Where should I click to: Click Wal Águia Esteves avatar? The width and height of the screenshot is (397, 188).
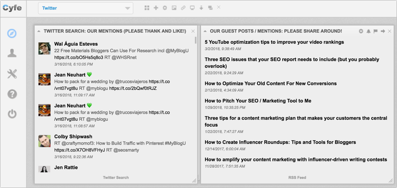[45, 48]
